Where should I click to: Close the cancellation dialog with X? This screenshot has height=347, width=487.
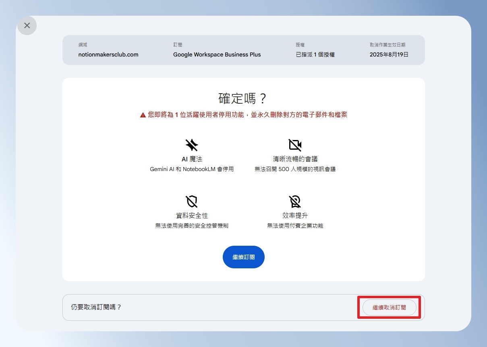pos(27,25)
